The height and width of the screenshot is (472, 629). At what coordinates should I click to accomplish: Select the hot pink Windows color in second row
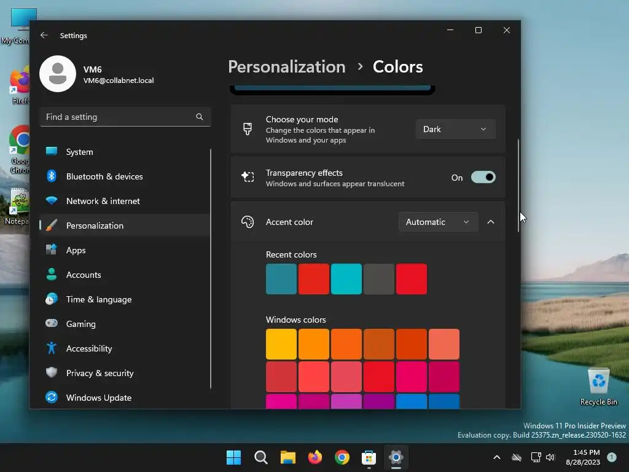point(411,377)
